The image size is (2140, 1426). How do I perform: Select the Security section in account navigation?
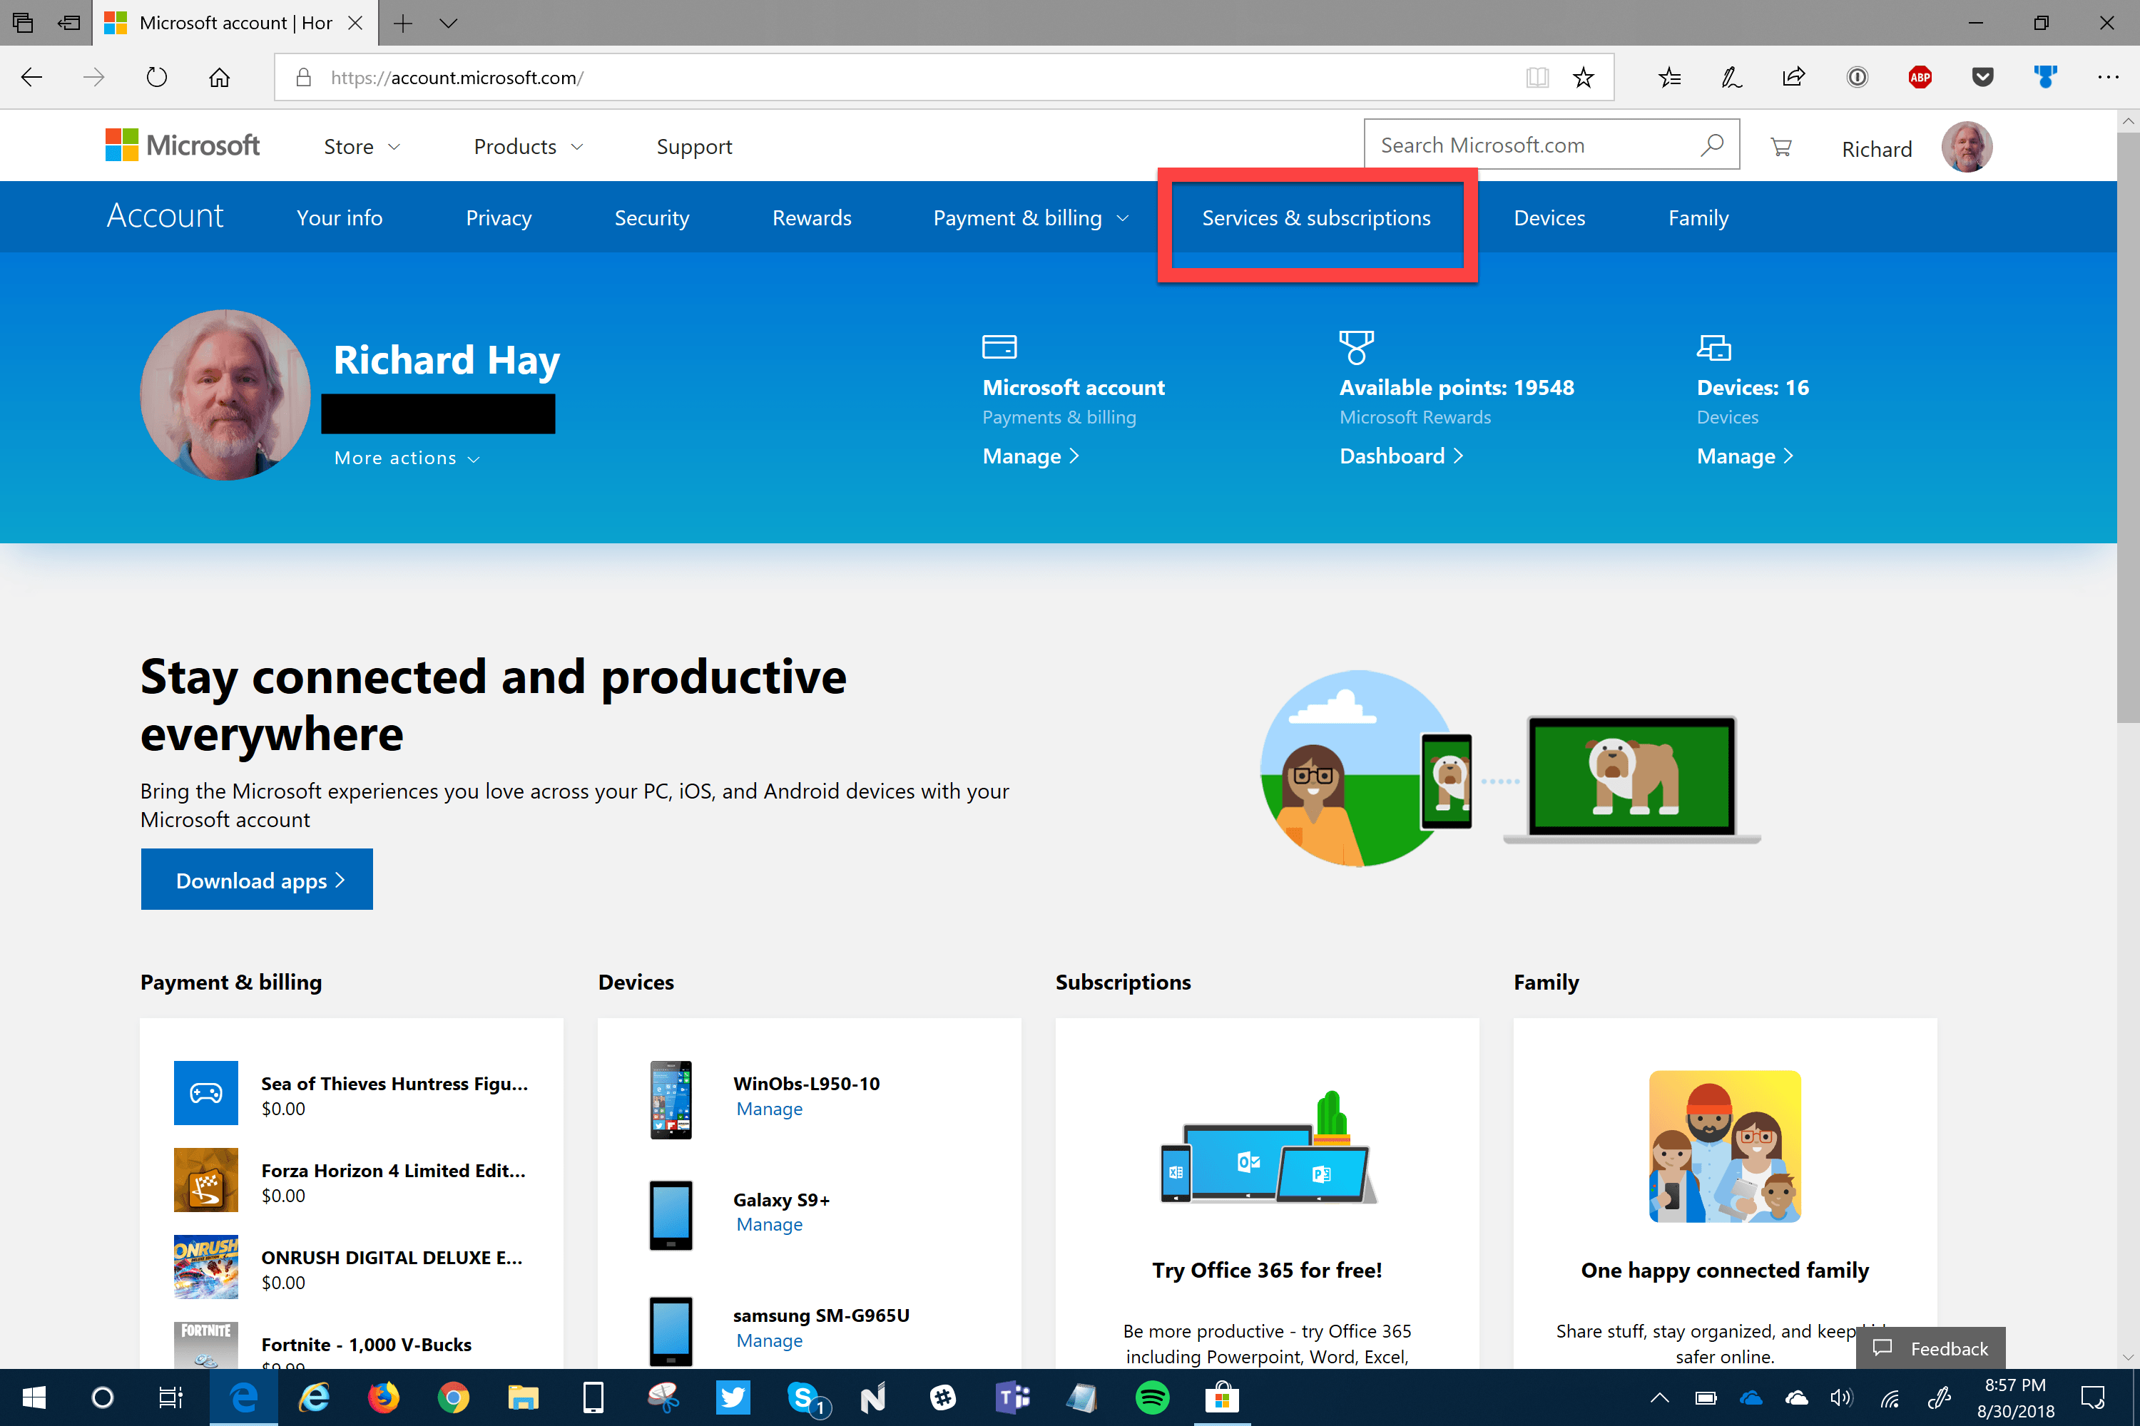651,217
